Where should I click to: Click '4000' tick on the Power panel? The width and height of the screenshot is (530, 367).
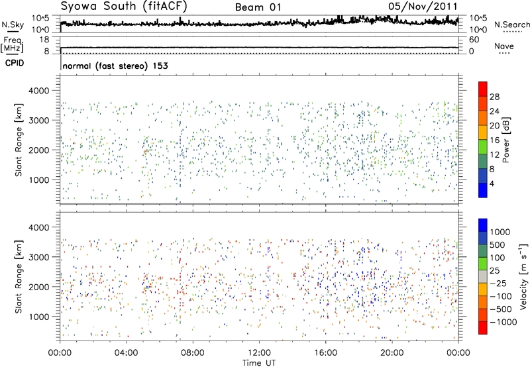(38, 91)
